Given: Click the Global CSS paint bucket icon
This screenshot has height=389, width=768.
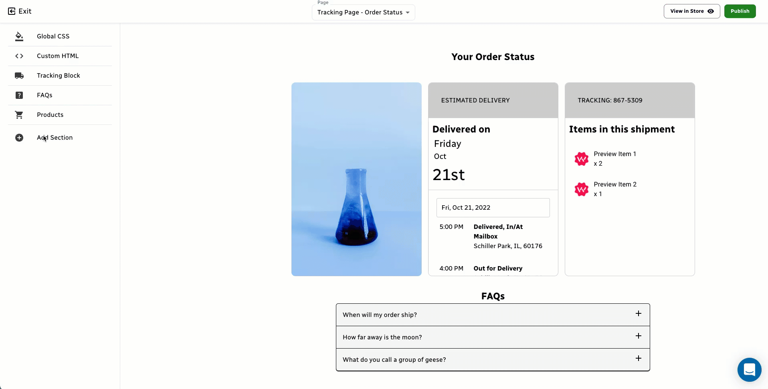Looking at the screenshot, I should tap(19, 36).
